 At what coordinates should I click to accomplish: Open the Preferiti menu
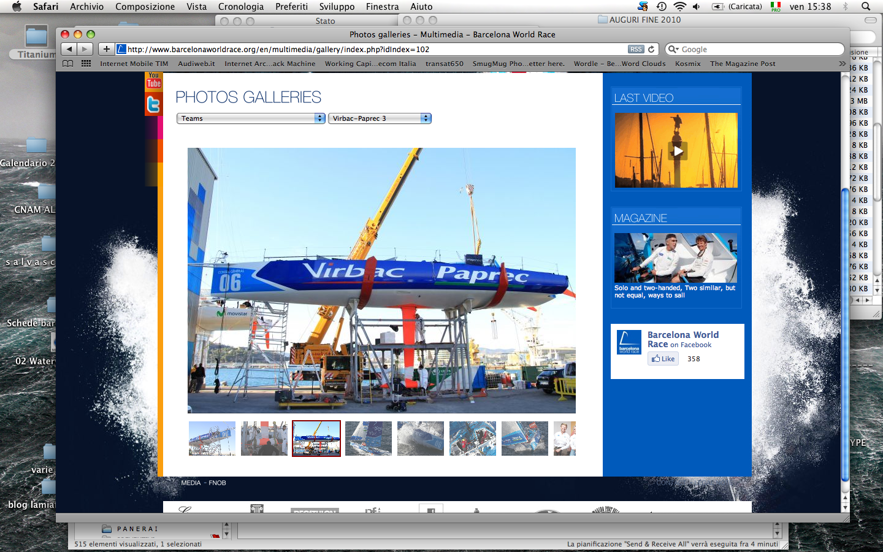(291, 6)
